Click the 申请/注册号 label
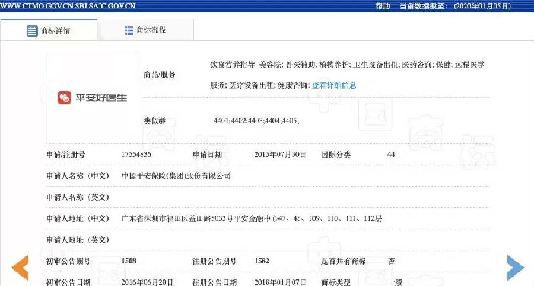This screenshot has width=534, height=286. click(66, 155)
